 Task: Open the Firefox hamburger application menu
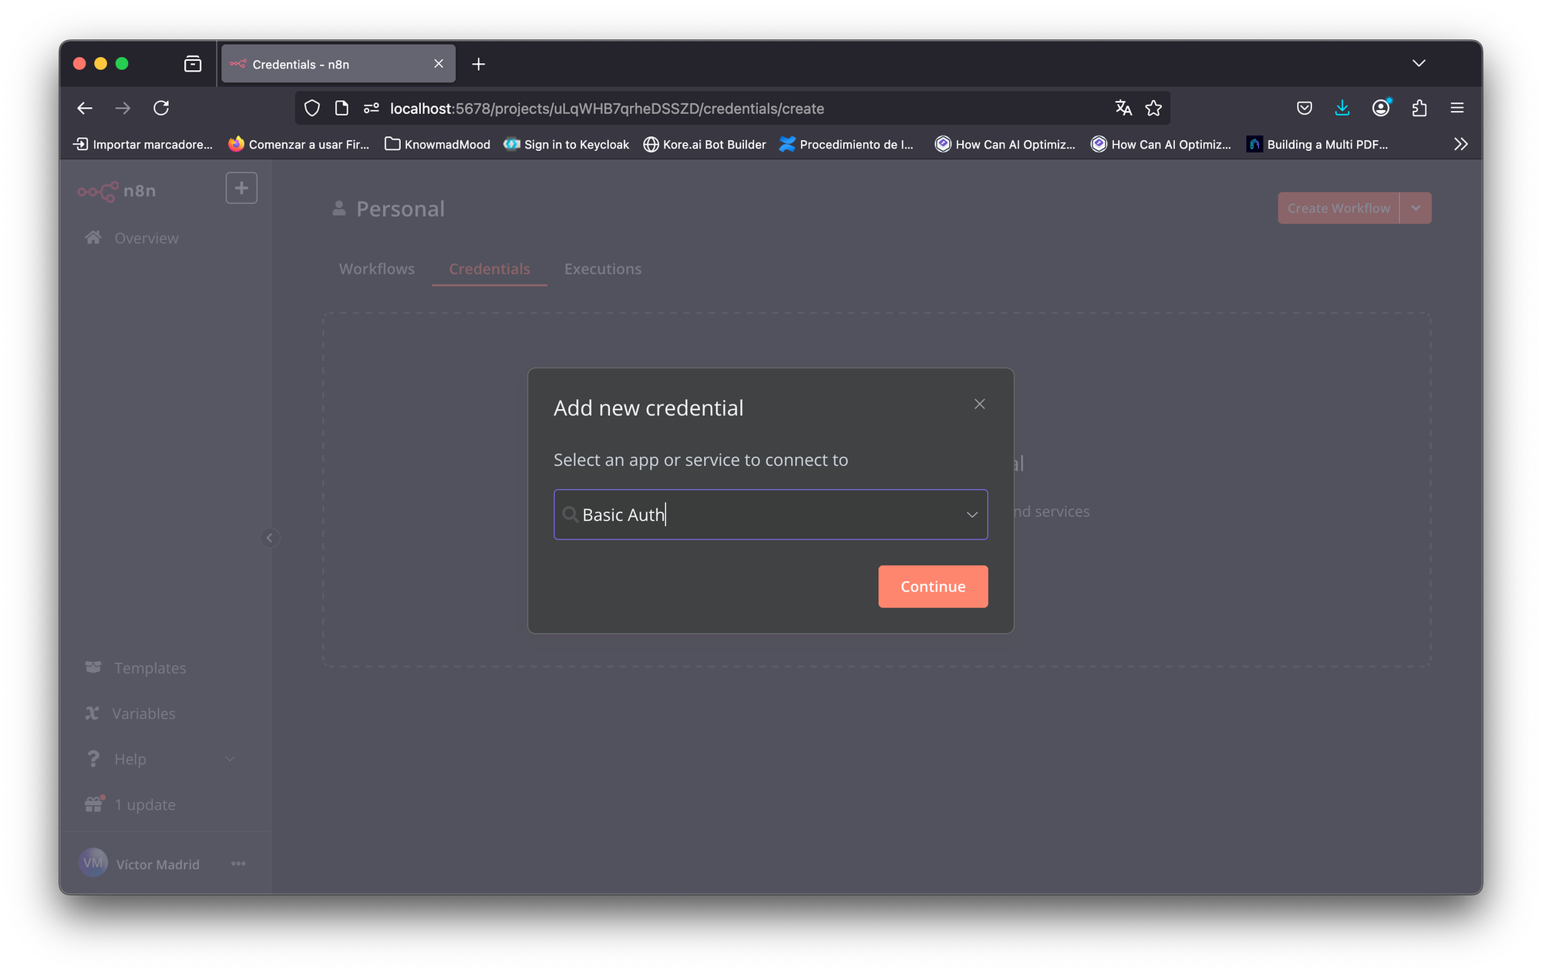point(1456,109)
